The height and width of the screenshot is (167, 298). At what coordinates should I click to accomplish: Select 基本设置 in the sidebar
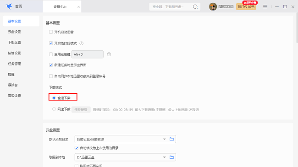pyautogui.click(x=21, y=21)
